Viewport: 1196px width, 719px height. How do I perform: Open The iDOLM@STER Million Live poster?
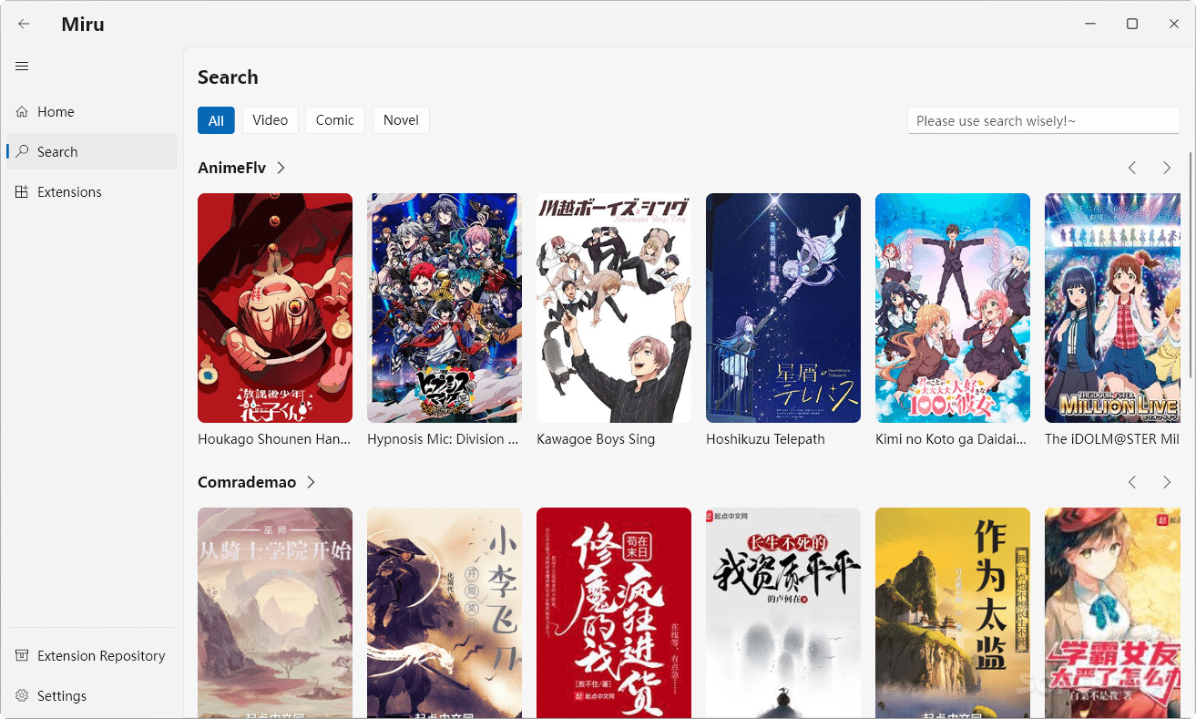(x=1112, y=308)
